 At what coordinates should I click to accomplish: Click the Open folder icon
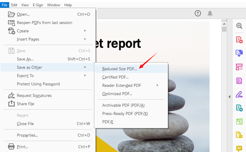pyautogui.click(x=12, y=14)
